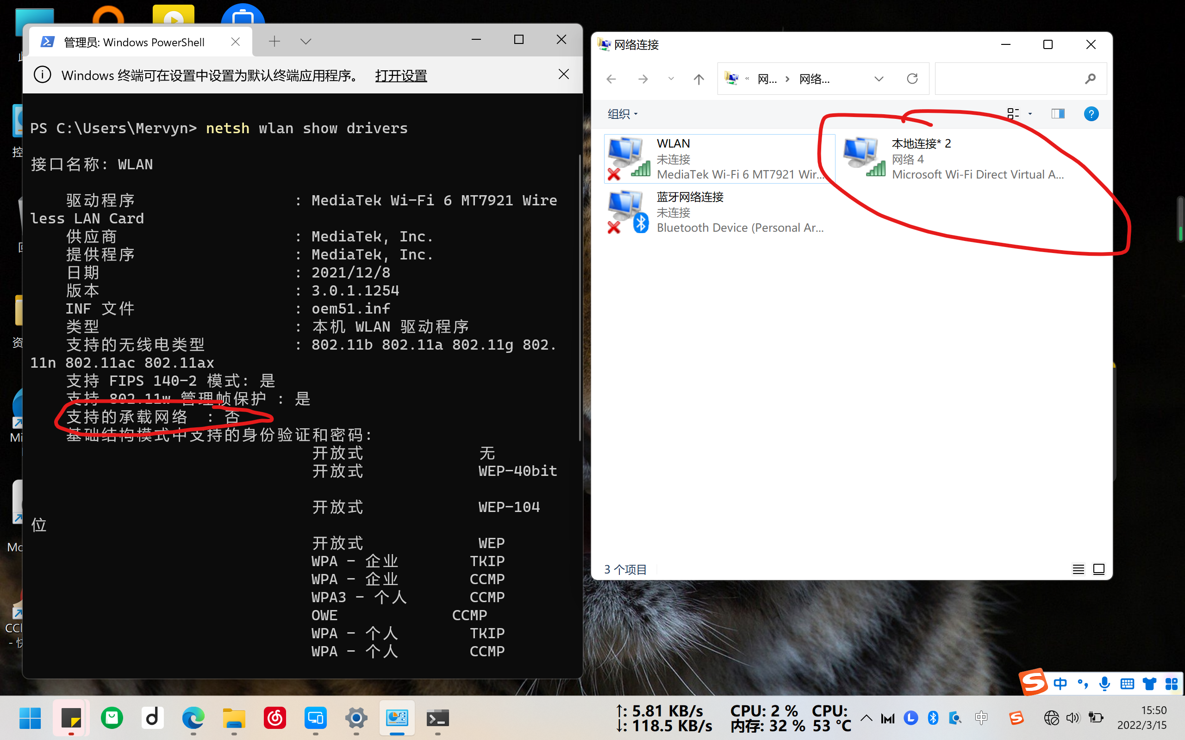
Task: Open Sogou soft keyboard icon
Action: tap(1127, 684)
